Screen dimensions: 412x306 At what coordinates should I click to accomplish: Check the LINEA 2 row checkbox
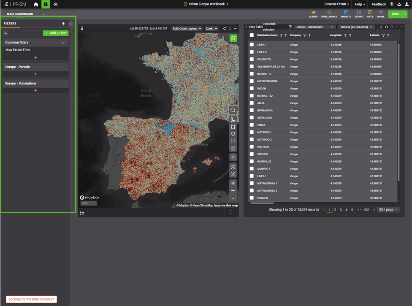tap(252, 52)
